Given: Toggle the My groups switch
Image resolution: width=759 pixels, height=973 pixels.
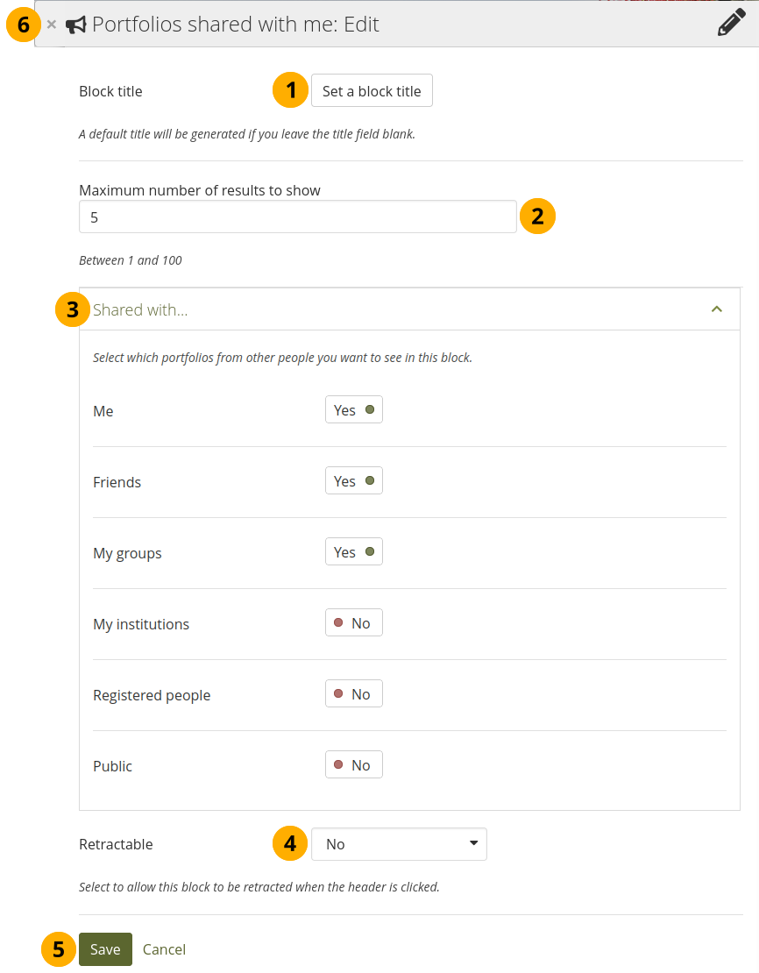Looking at the screenshot, I should click(x=353, y=552).
